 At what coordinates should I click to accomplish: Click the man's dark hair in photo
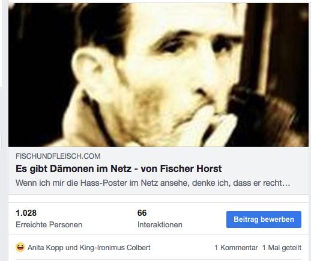pos(100,24)
